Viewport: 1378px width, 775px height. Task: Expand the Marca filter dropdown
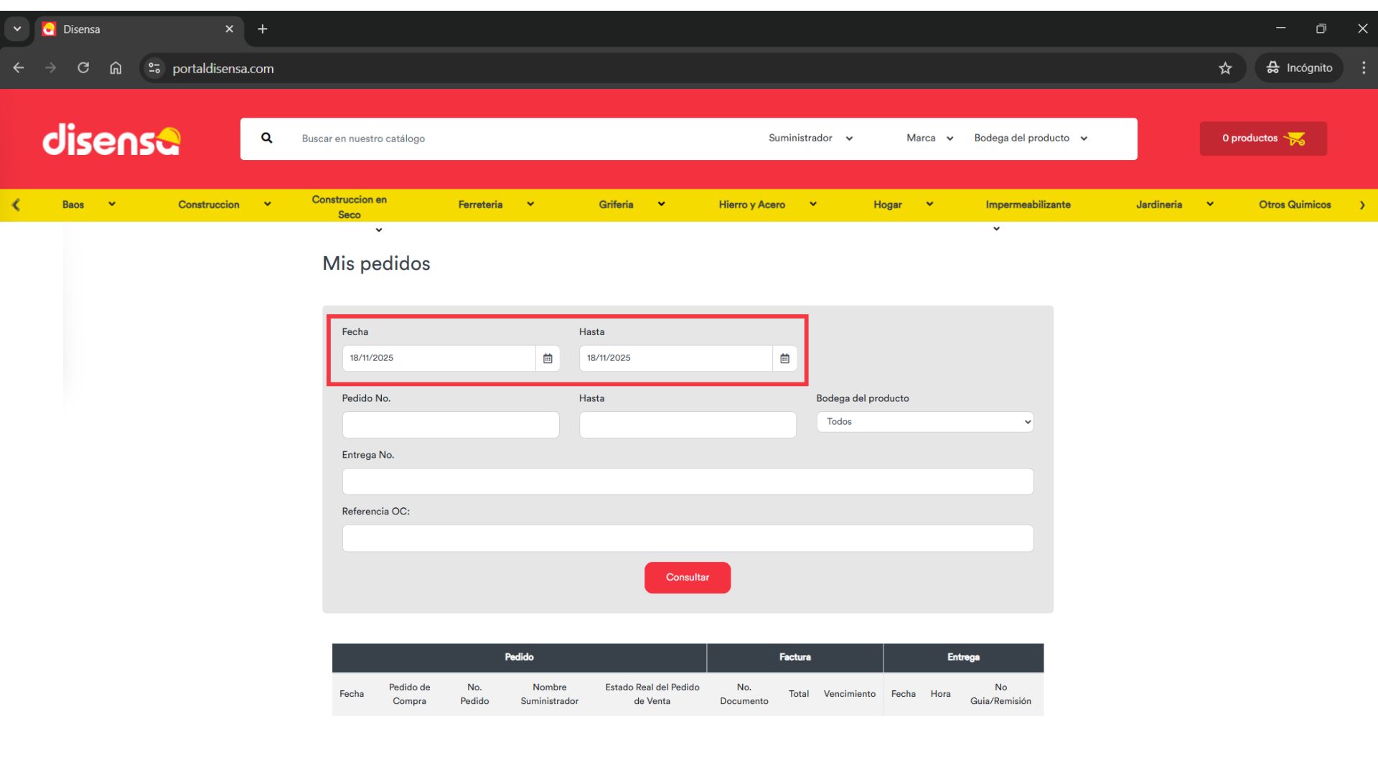(929, 138)
